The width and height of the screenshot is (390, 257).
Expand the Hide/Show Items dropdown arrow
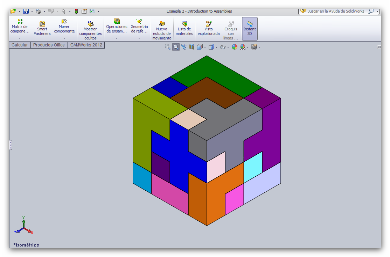(228, 47)
